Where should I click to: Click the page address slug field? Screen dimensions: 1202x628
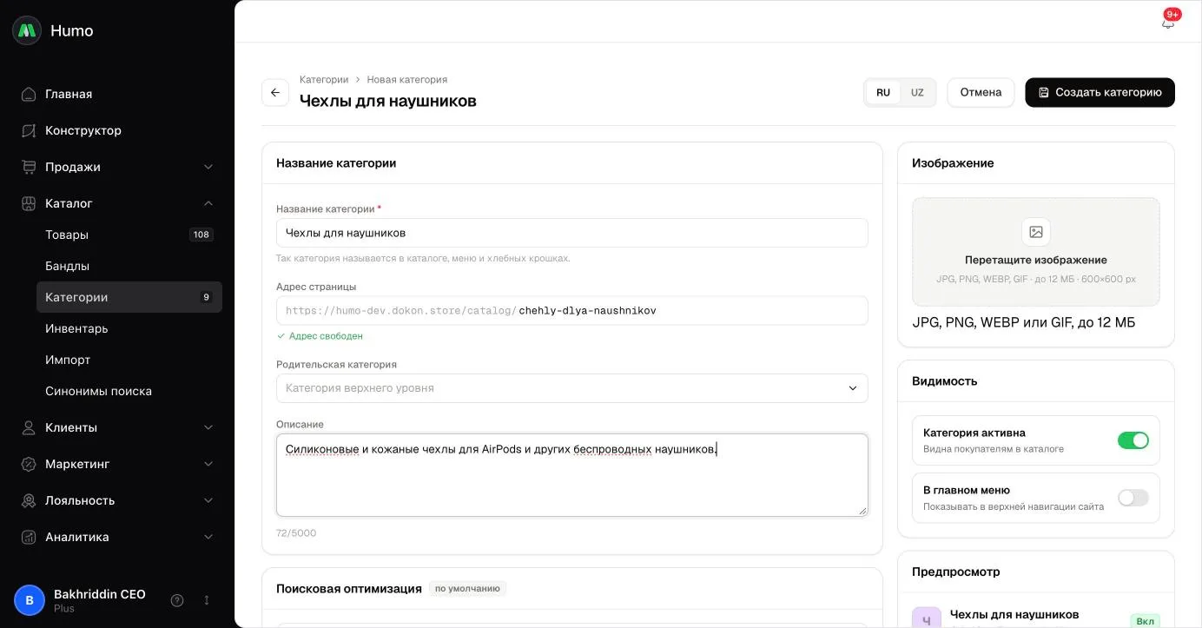[x=572, y=311]
